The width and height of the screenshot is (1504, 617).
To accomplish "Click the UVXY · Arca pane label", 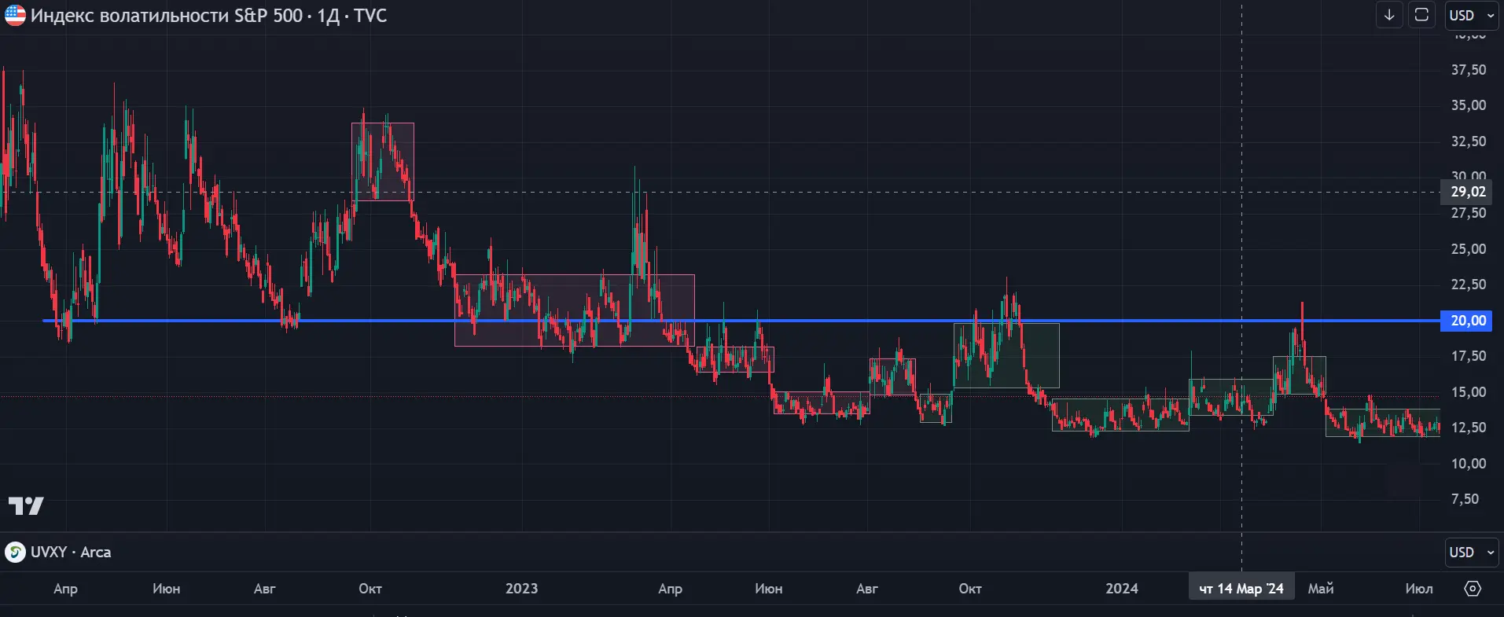I will 71,552.
